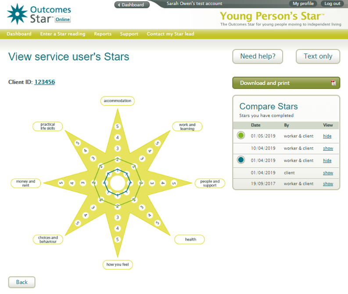Viewport: 348px width, 294px height.
Task: Show the 01/04/2019 client-only star
Action: (x=328, y=173)
